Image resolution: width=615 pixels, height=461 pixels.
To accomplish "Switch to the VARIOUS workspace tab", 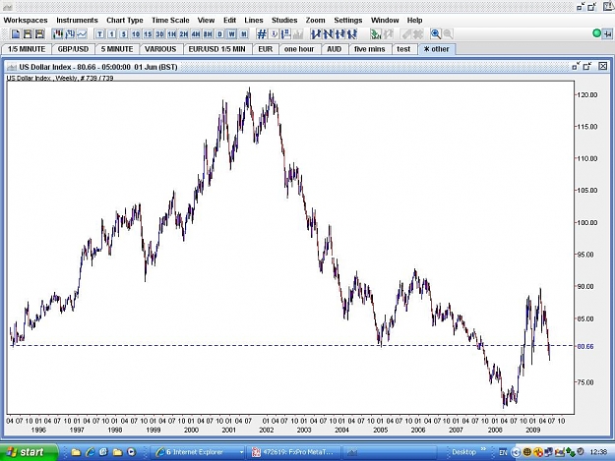I will coord(160,49).
